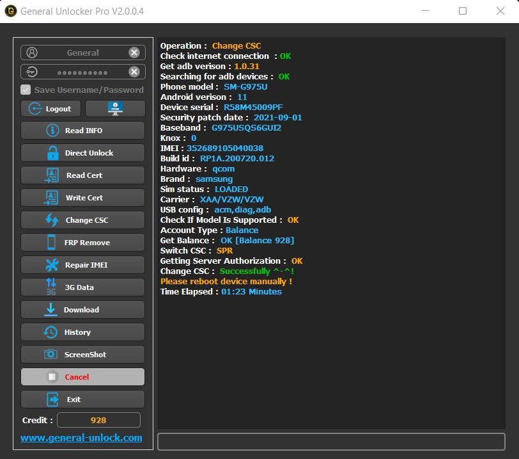Click the Cancel stop icon
519x459 pixels.
(52, 377)
